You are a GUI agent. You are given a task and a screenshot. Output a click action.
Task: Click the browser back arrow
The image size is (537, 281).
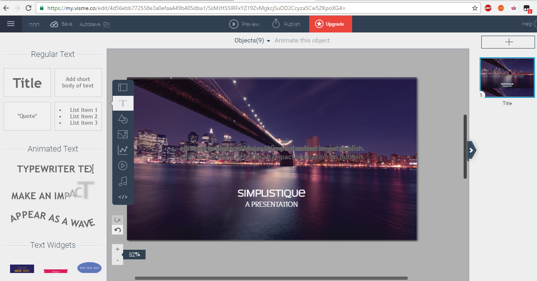click(x=6, y=8)
